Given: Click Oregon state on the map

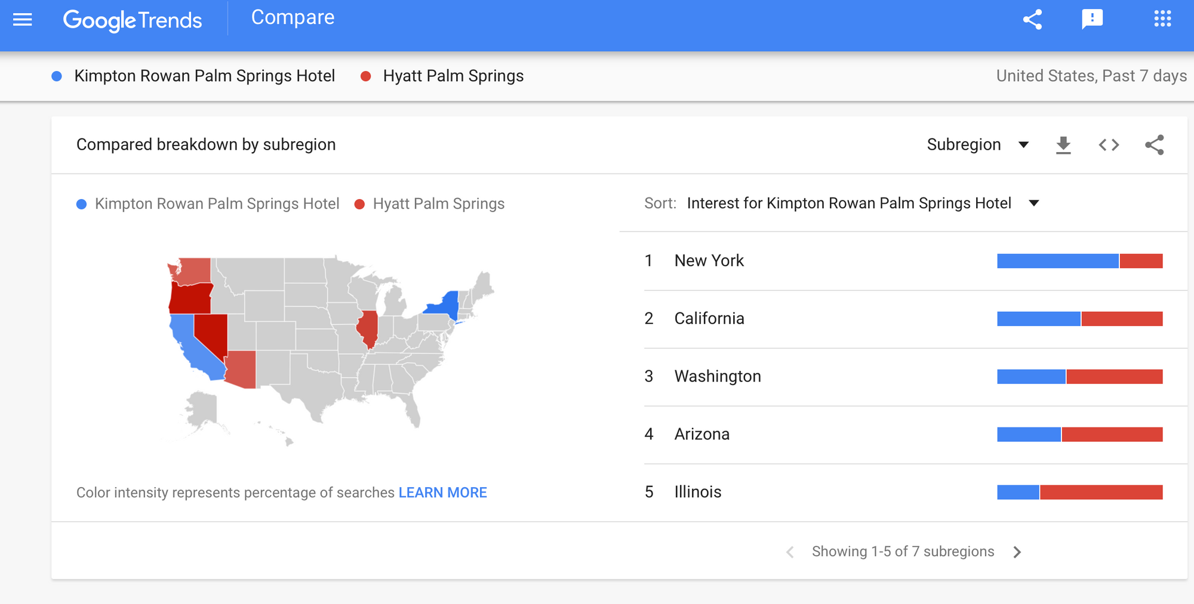Looking at the screenshot, I should click(x=191, y=298).
